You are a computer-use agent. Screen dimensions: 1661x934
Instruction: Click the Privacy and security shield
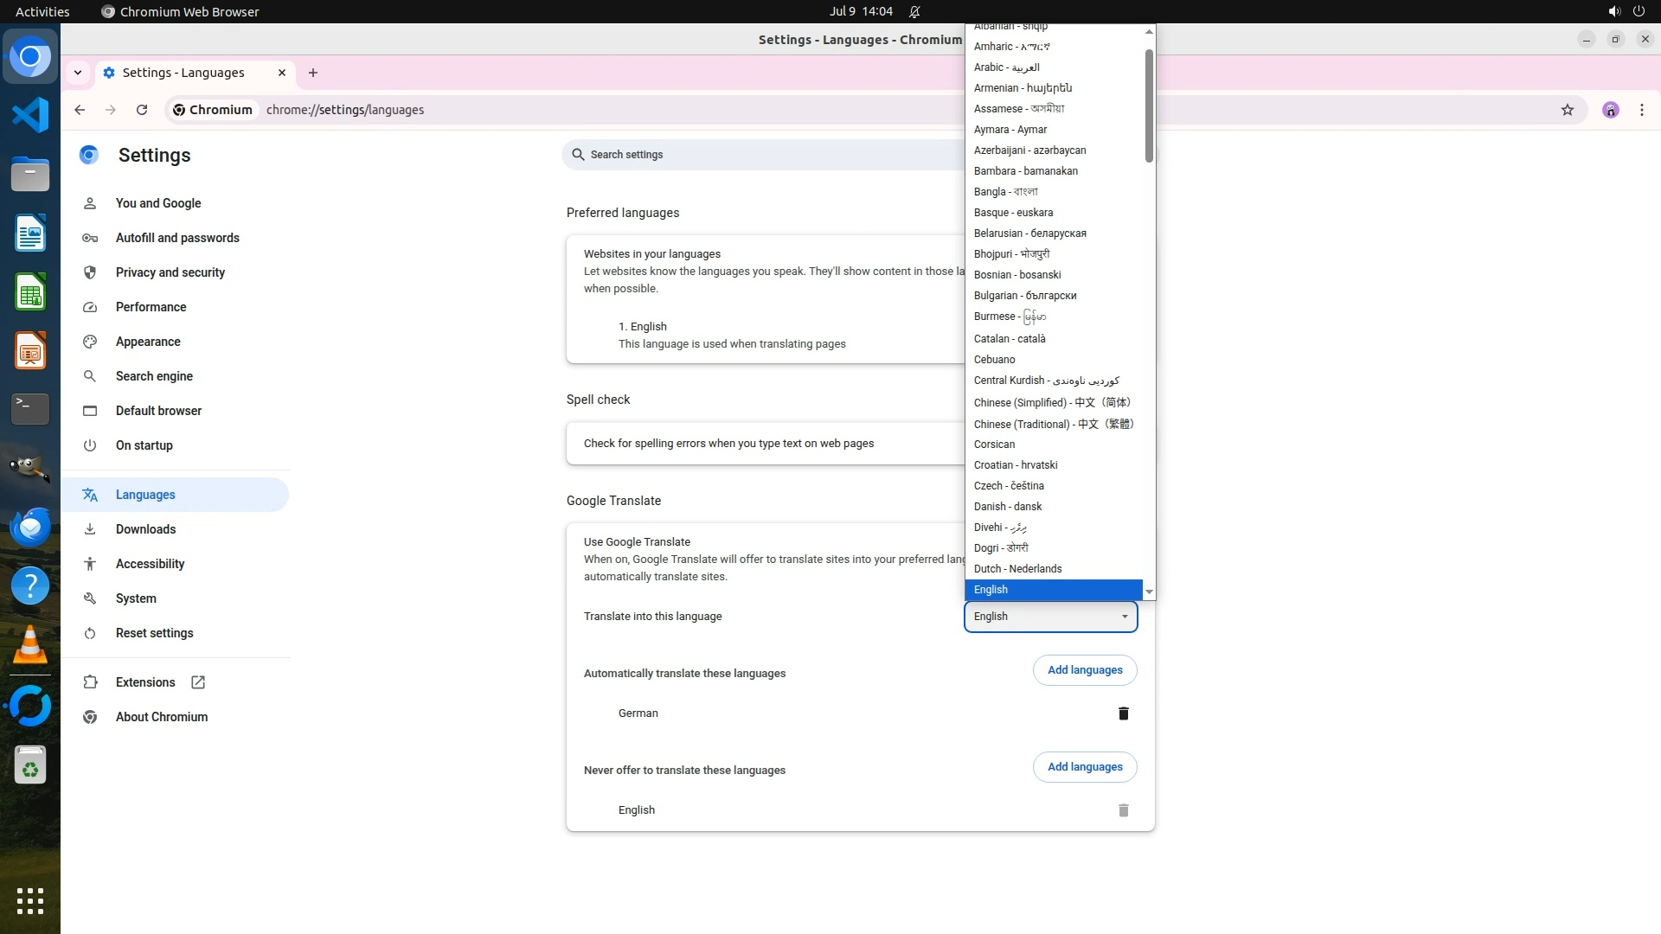click(90, 272)
